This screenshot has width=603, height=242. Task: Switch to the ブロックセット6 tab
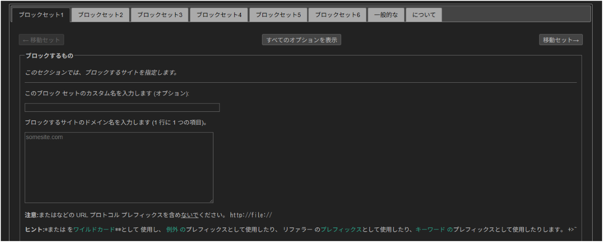pyautogui.click(x=338, y=15)
